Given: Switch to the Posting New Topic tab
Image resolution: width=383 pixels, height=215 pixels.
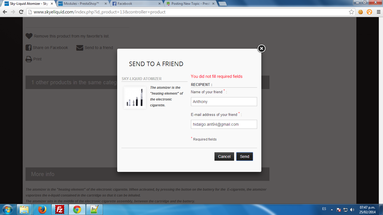Looking at the screenshot, I should pos(191,4).
